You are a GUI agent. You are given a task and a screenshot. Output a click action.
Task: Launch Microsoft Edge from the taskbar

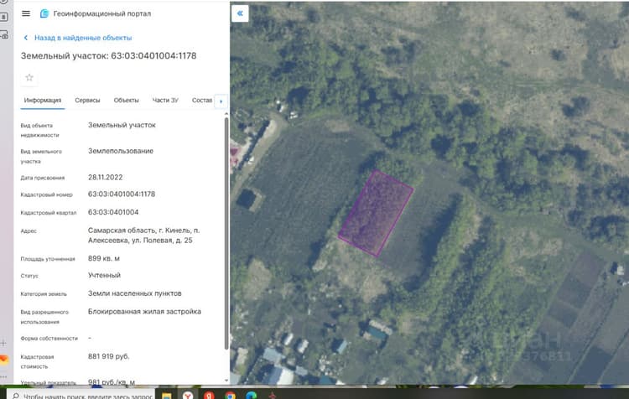click(251, 396)
